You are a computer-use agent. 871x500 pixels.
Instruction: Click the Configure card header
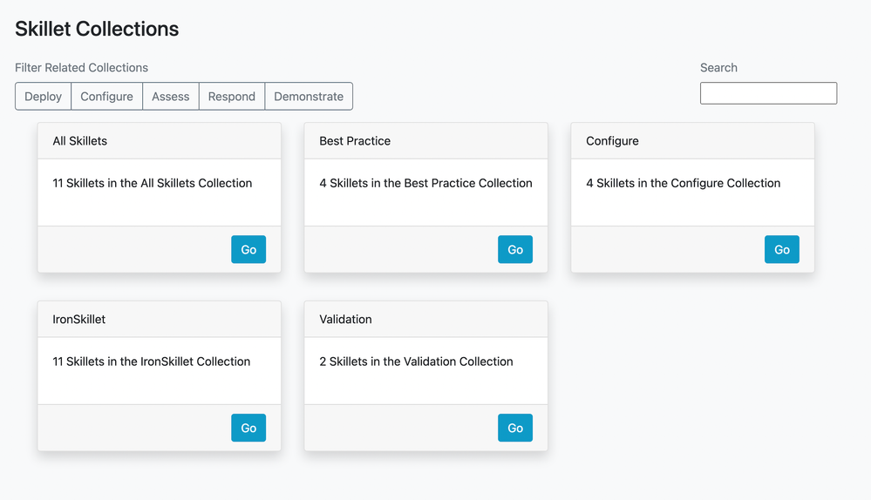tap(612, 141)
